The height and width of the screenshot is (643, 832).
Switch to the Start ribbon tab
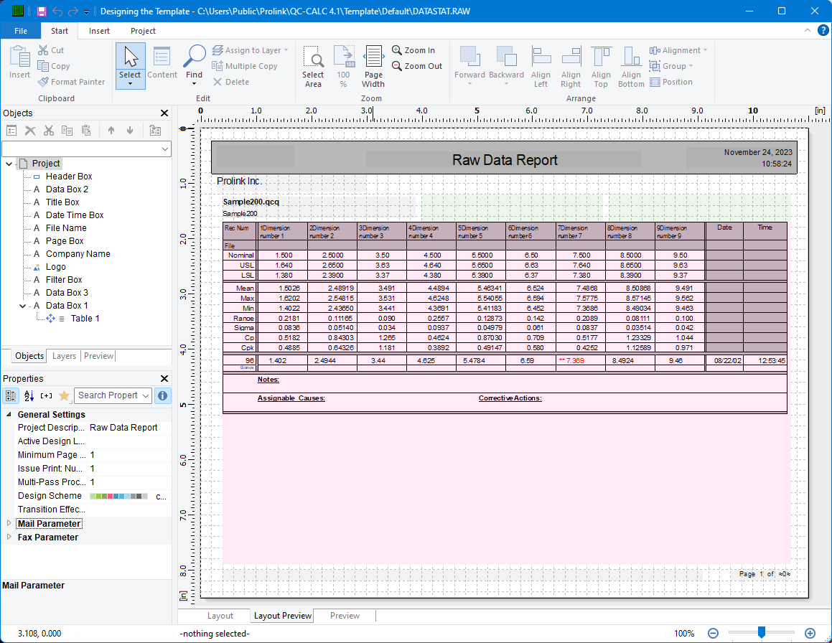coord(60,31)
